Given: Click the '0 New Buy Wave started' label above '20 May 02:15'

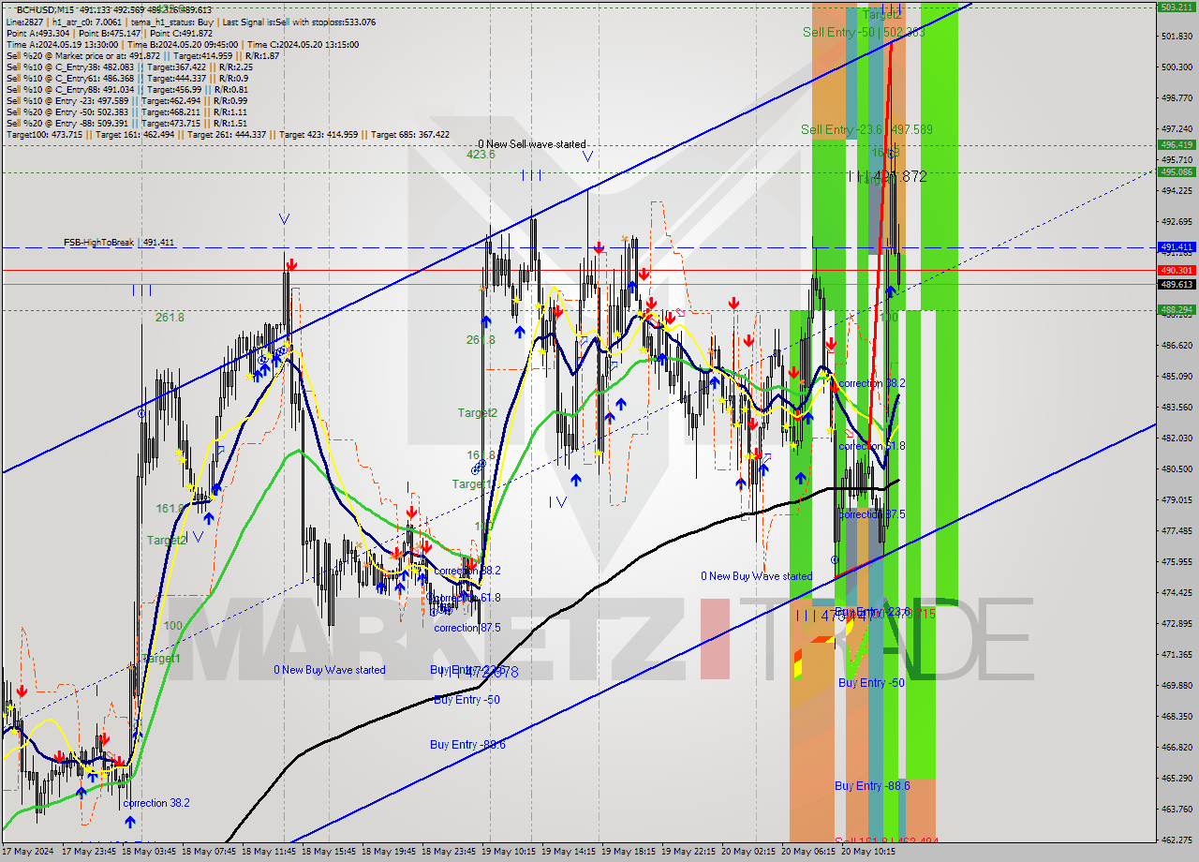Looking at the screenshot, I should tap(757, 576).
